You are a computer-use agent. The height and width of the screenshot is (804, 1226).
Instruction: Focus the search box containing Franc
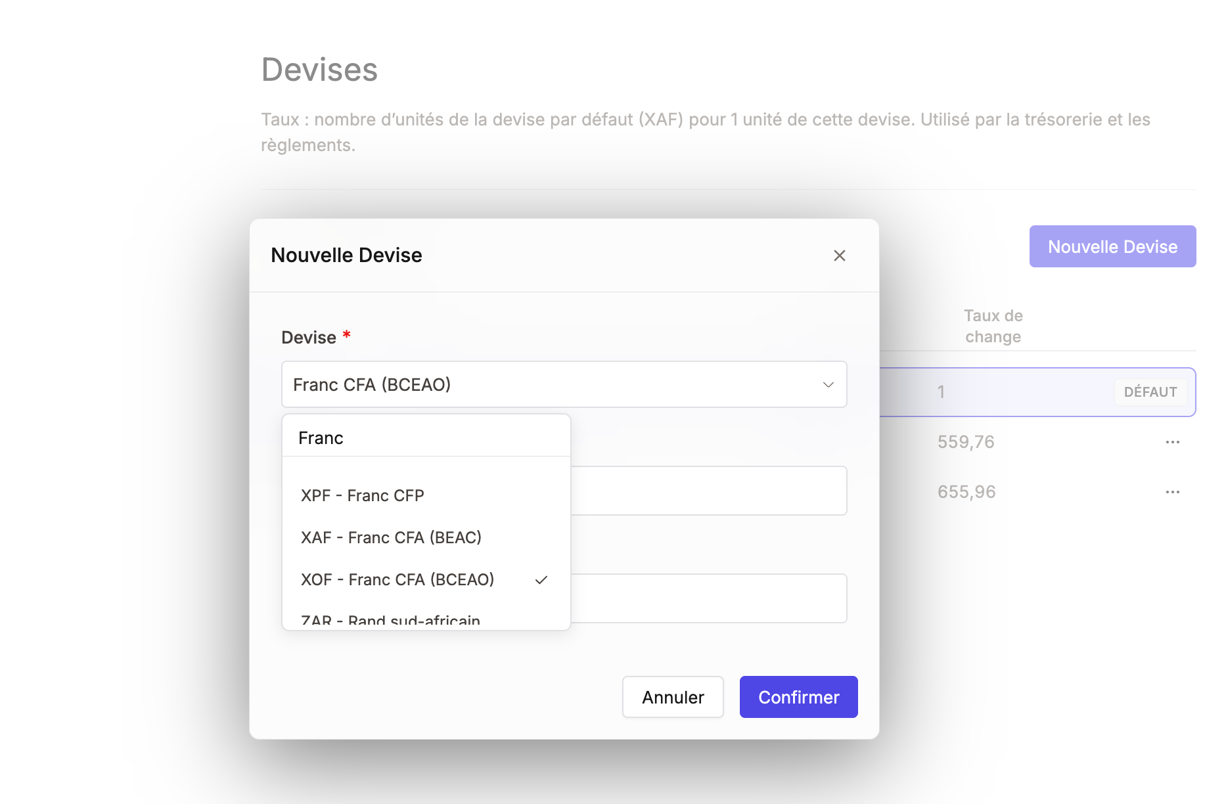click(426, 438)
